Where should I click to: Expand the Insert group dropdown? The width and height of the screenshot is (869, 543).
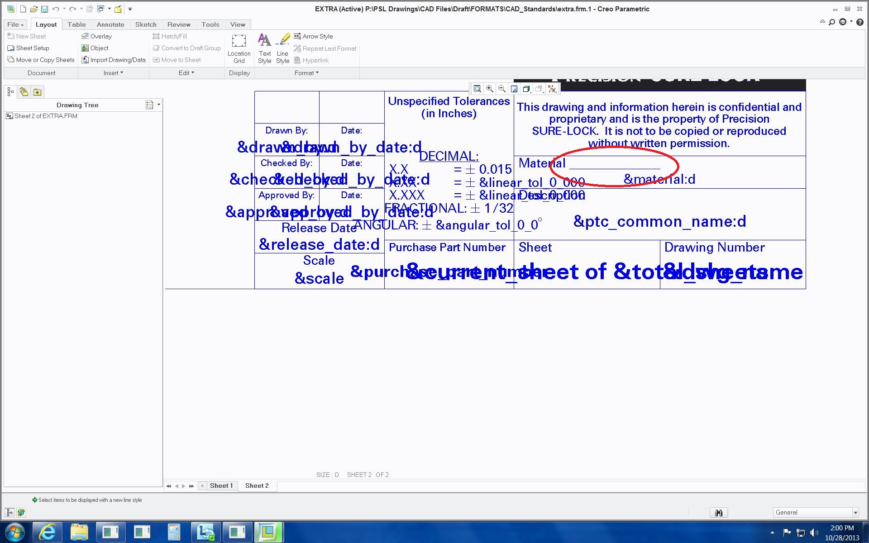(113, 73)
